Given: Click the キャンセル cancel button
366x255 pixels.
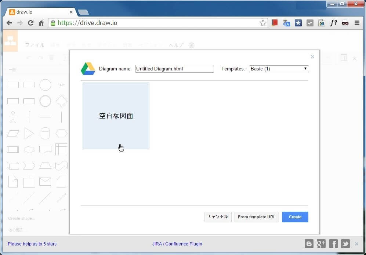Looking at the screenshot, I should tap(218, 217).
